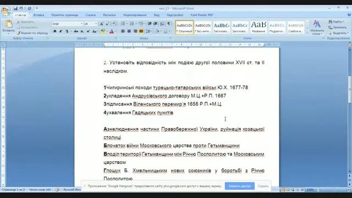Start a numbered list
The height and width of the screenshot is (198, 352).
click(132, 24)
